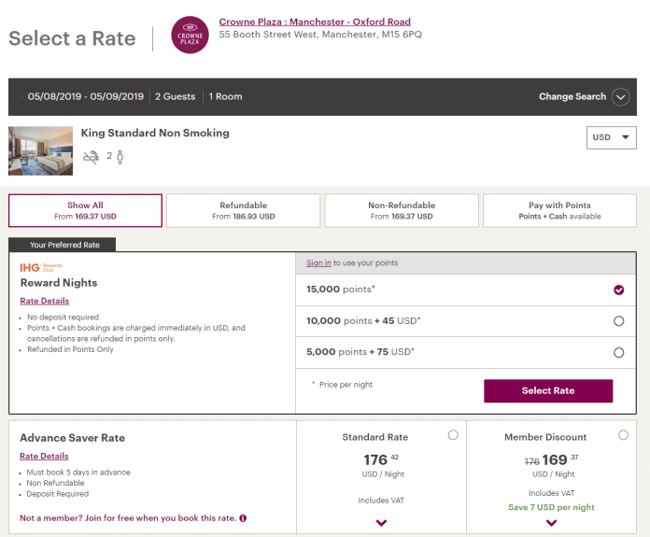Click the Advance Saver Rate heading

point(72,438)
